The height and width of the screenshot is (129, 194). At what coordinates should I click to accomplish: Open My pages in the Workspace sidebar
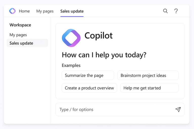tap(18, 35)
